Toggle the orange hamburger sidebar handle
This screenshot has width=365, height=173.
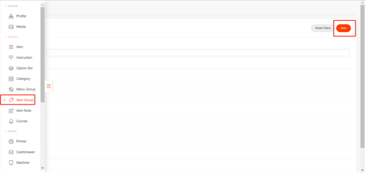click(x=49, y=86)
